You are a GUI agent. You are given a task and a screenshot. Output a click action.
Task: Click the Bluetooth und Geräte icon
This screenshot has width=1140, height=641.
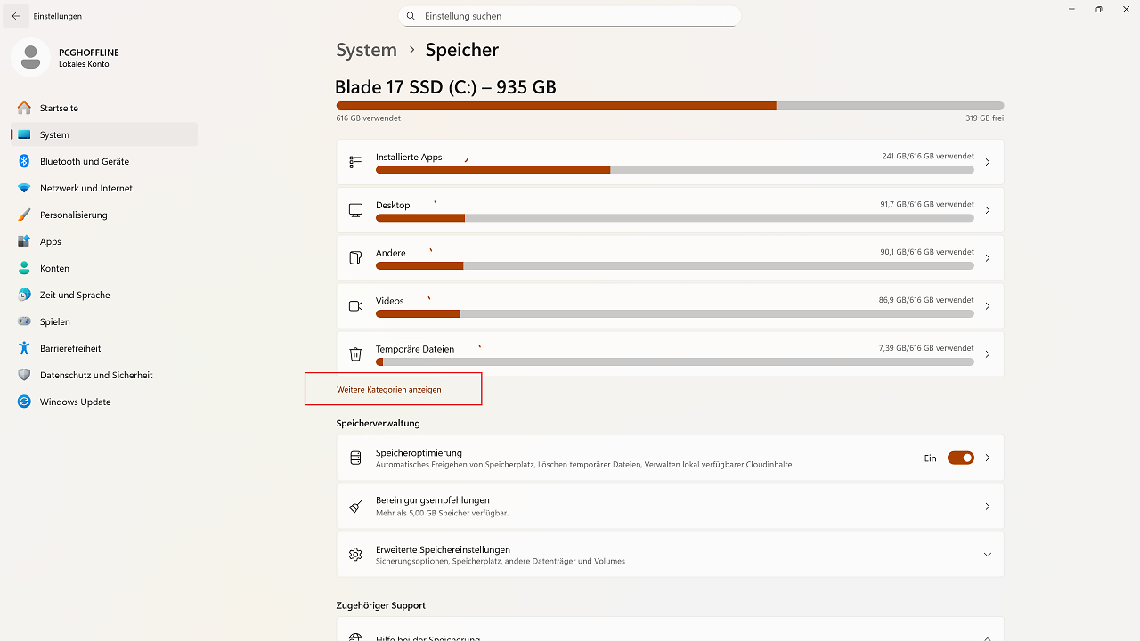tap(24, 161)
